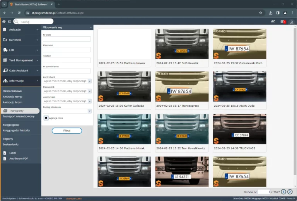Collapse the Informacje menu section
The height and width of the screenshot is (201, 297).
(x=20, y=81)
